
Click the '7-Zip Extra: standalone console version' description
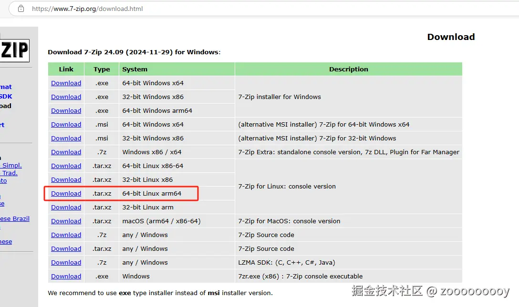click(349, 152)
